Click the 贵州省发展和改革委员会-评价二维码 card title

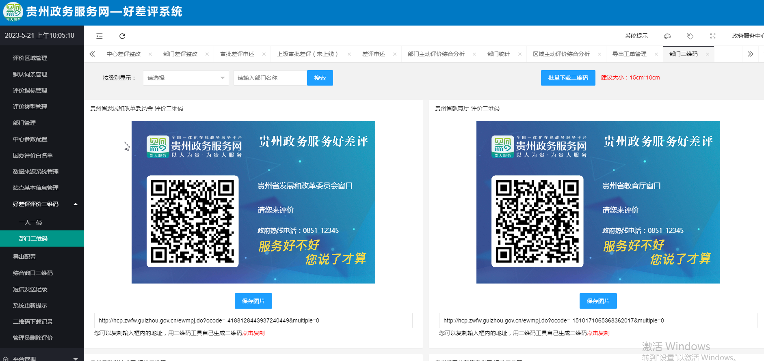pyautogui.click(x=136, y=108)
